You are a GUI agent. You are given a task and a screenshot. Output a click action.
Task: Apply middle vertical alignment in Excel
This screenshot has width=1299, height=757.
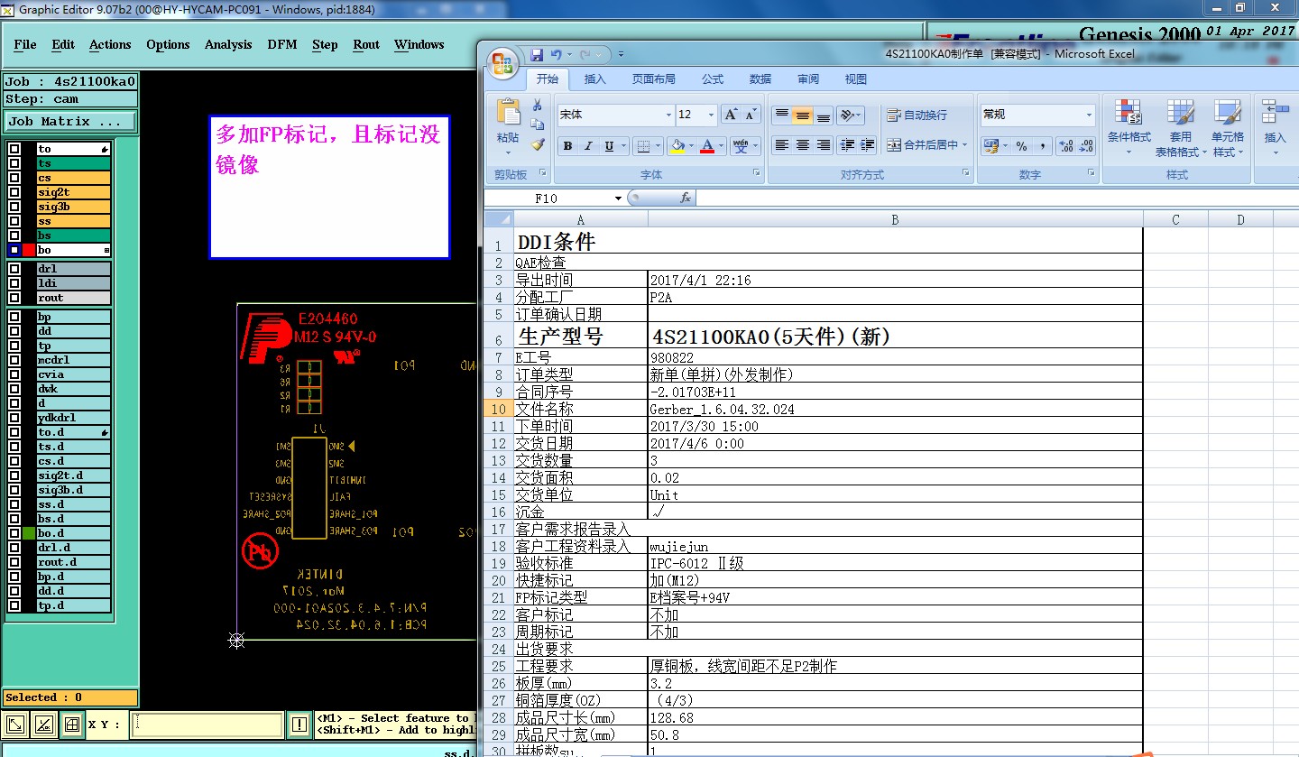click(802, 115)
